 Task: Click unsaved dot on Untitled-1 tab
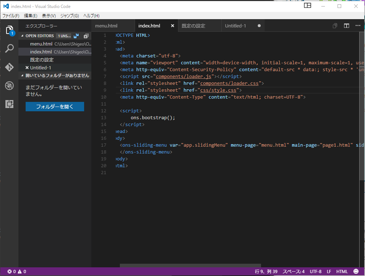pos(259,26)
